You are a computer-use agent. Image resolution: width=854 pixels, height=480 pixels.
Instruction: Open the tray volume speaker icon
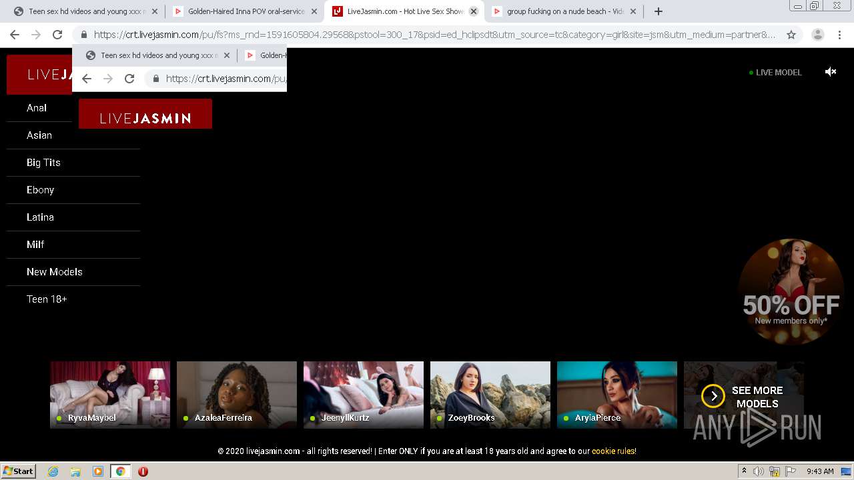click(759, 471)
